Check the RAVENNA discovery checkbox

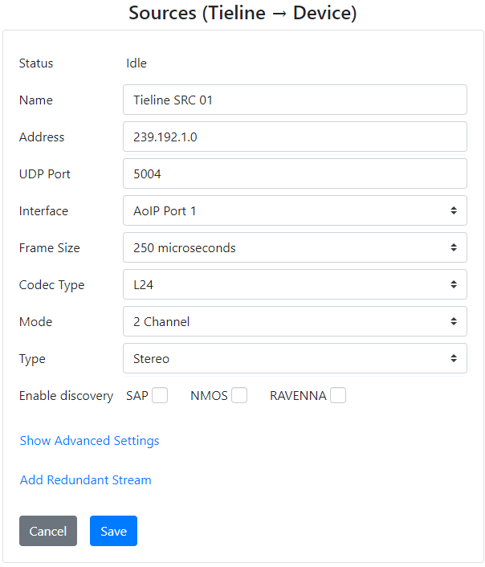coord(338,395)
